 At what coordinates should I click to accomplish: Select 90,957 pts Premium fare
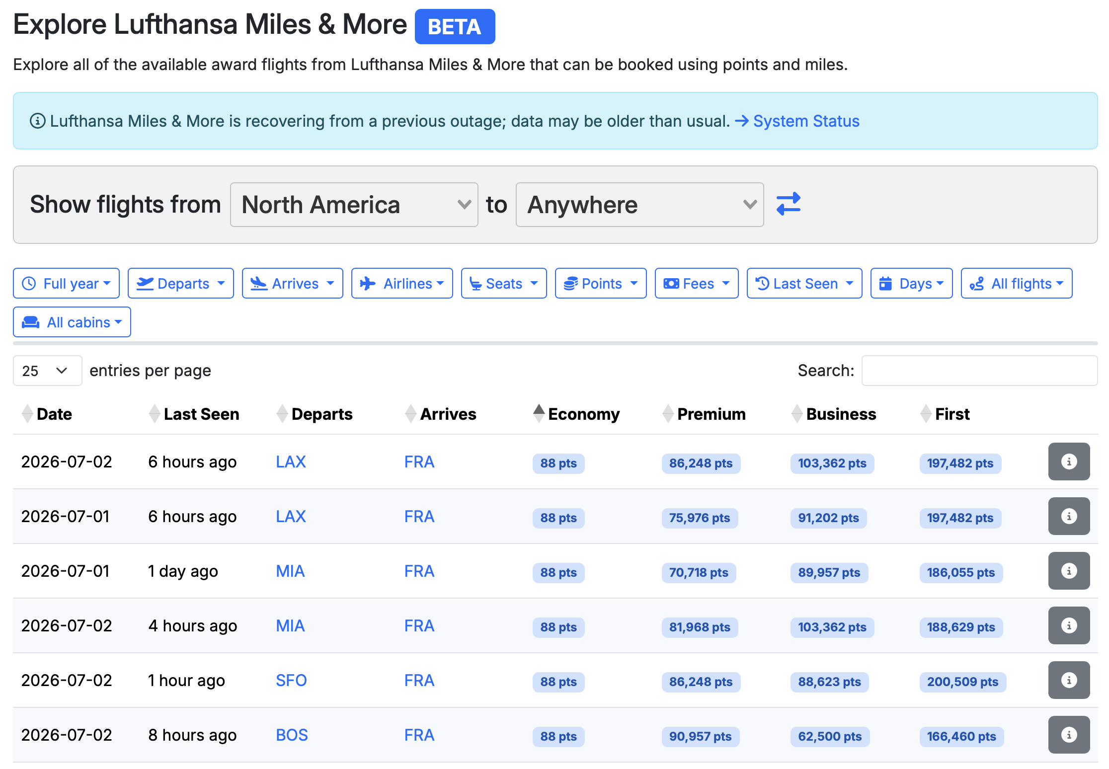(700, 736)
